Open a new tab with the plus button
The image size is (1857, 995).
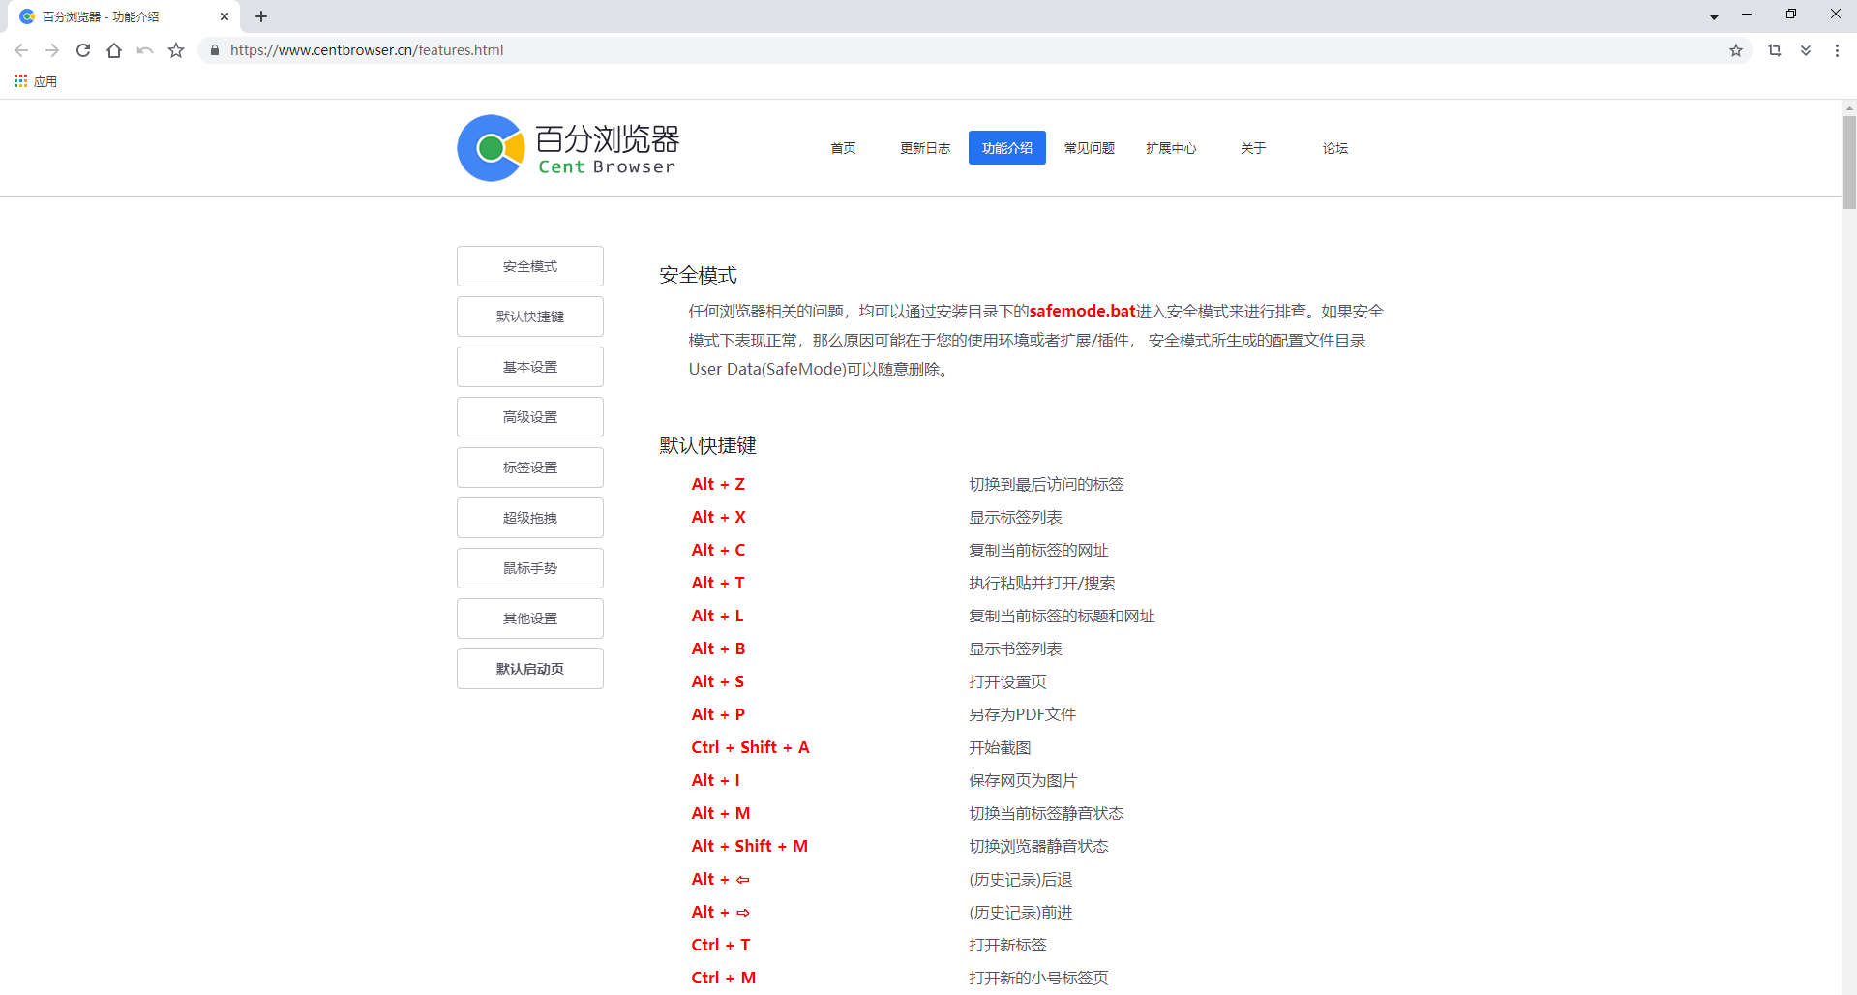pos(261,16)
